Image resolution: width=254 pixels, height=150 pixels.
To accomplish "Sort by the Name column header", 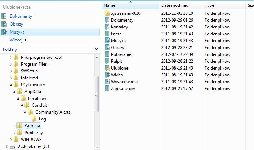I will (130, 5).
